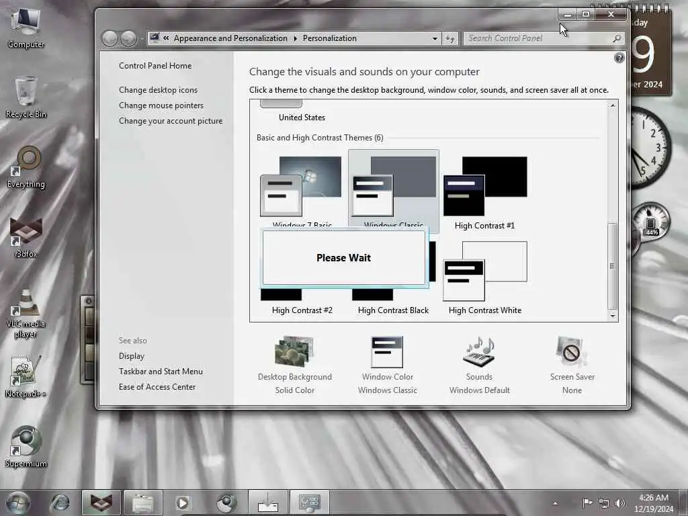Open the Display link under See also
The image size is (688, 516).
(x=132, y=356)
